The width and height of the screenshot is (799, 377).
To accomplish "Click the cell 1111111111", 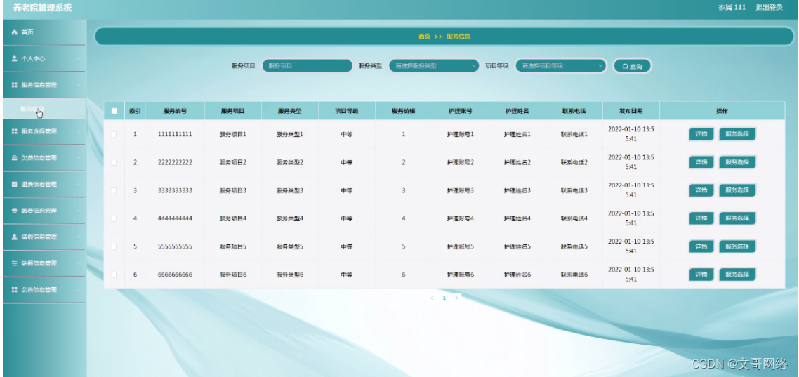I will pos(175,135).
